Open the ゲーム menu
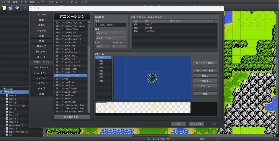Image resolution: width=279 pixels, height=141 pixels. coord(74,2)
